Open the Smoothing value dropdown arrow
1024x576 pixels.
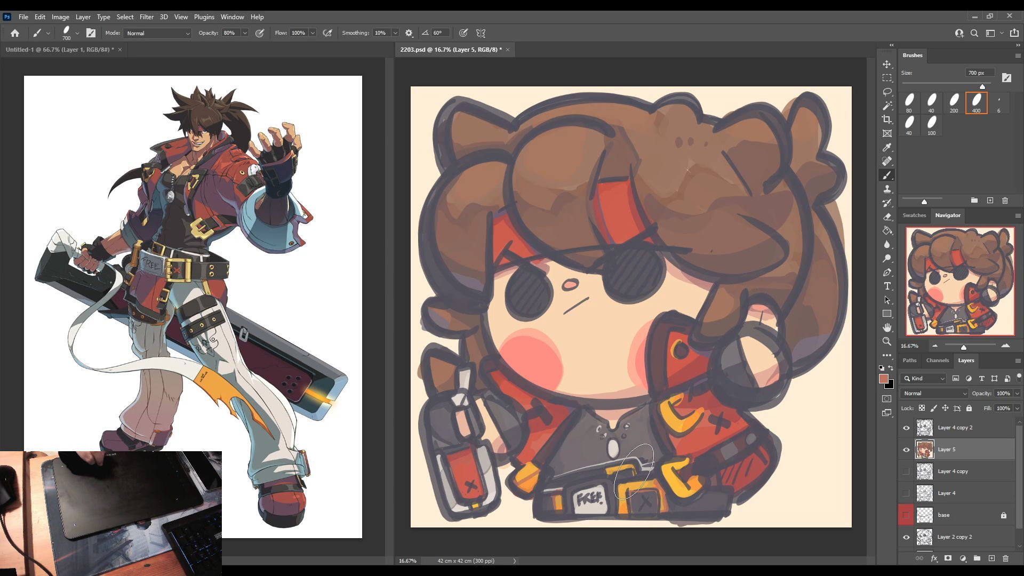click(395, 33)
